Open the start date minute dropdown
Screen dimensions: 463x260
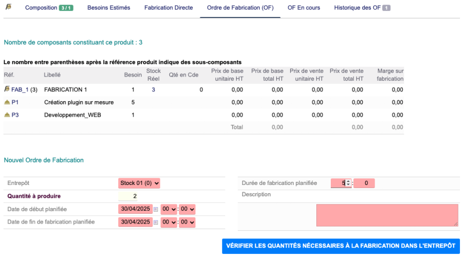(x=187, y=209)
